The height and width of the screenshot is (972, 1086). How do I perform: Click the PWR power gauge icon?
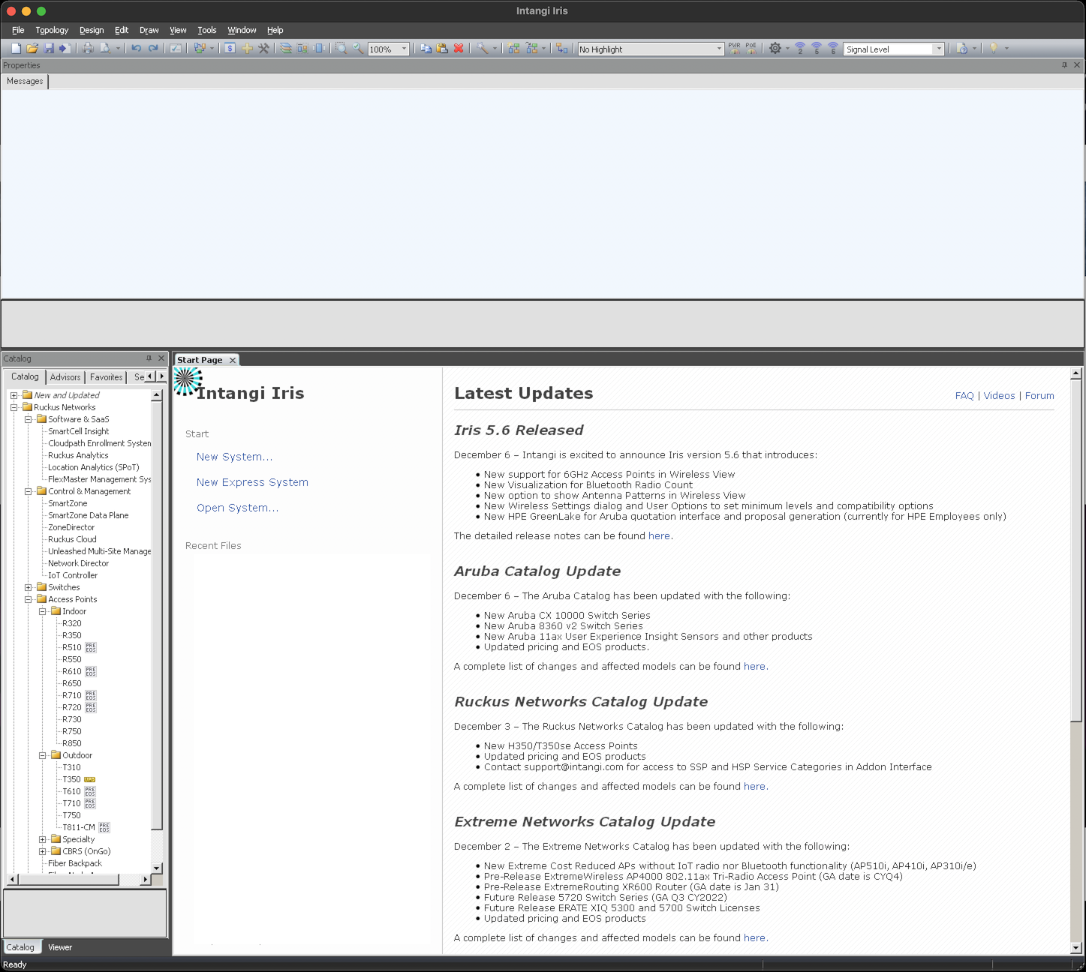734,49
